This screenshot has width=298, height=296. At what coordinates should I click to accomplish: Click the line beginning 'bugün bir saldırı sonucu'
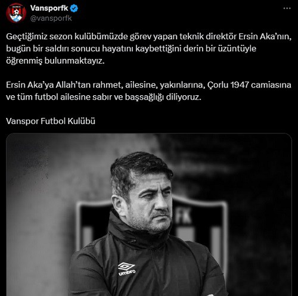click(x=131, y=49)
